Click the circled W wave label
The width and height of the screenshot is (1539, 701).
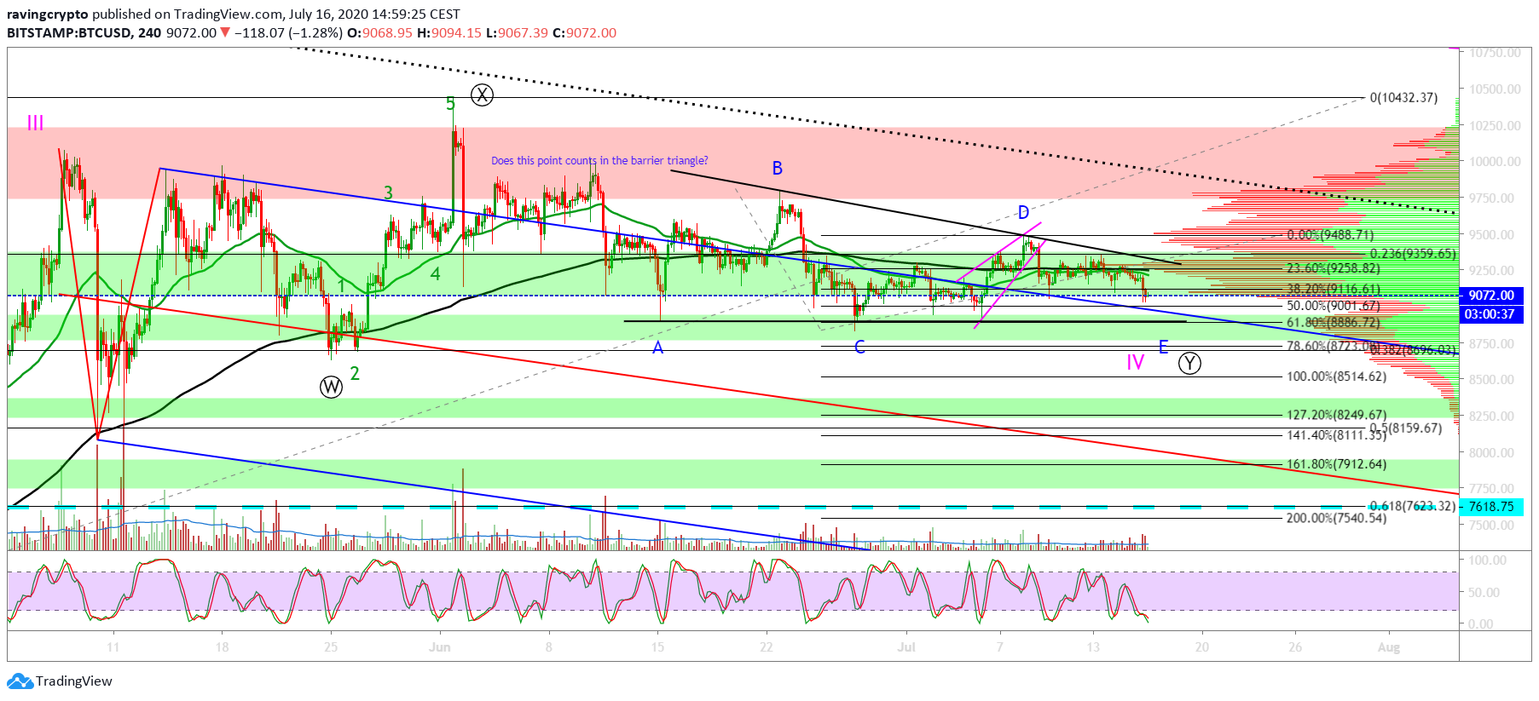(x=331, y=388)
